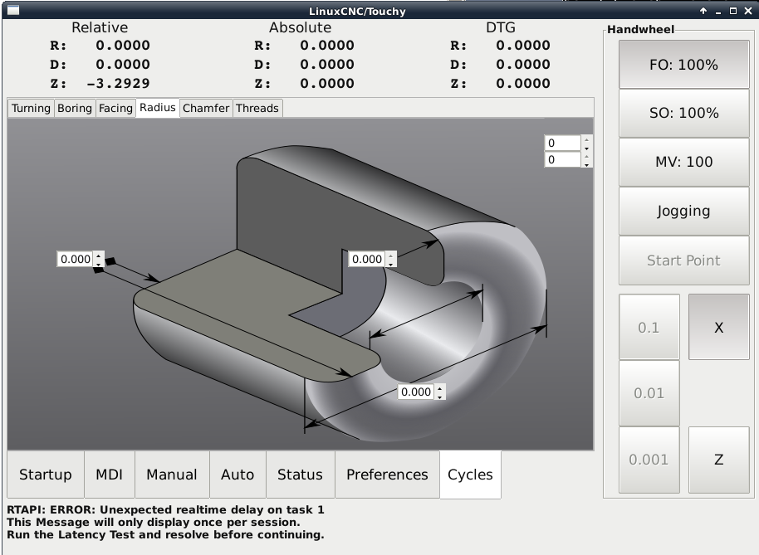Decrease the middle 0.000 radius value
Screen dimensions: 759x555
pos(390,264)
